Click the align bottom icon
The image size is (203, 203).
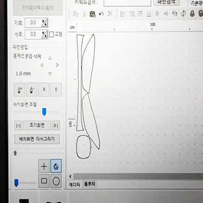tap(149, 14)
